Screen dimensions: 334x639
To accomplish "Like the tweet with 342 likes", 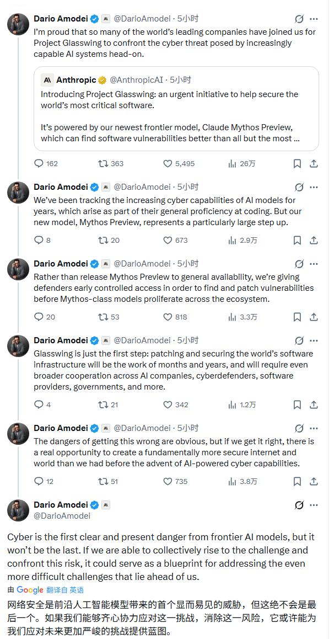I will point(168,404).
